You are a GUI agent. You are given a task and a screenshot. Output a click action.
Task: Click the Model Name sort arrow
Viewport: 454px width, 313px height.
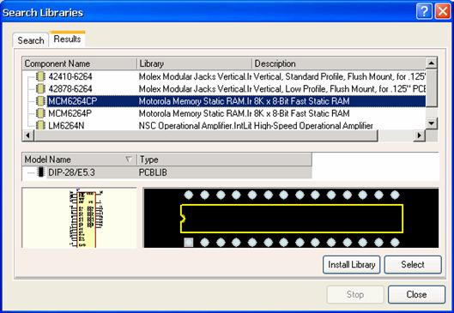pyautogui.click(x=129, y=160)
